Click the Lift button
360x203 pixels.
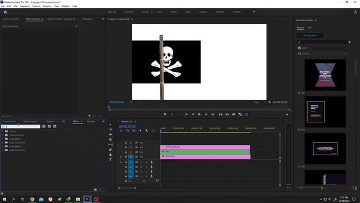tap(220, 114)
